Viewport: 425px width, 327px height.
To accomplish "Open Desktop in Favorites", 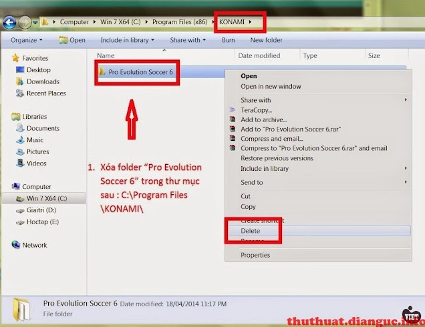I will point(39,70).
